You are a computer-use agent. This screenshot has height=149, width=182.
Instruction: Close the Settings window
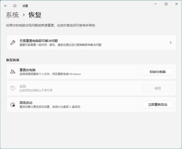point(177,4)
